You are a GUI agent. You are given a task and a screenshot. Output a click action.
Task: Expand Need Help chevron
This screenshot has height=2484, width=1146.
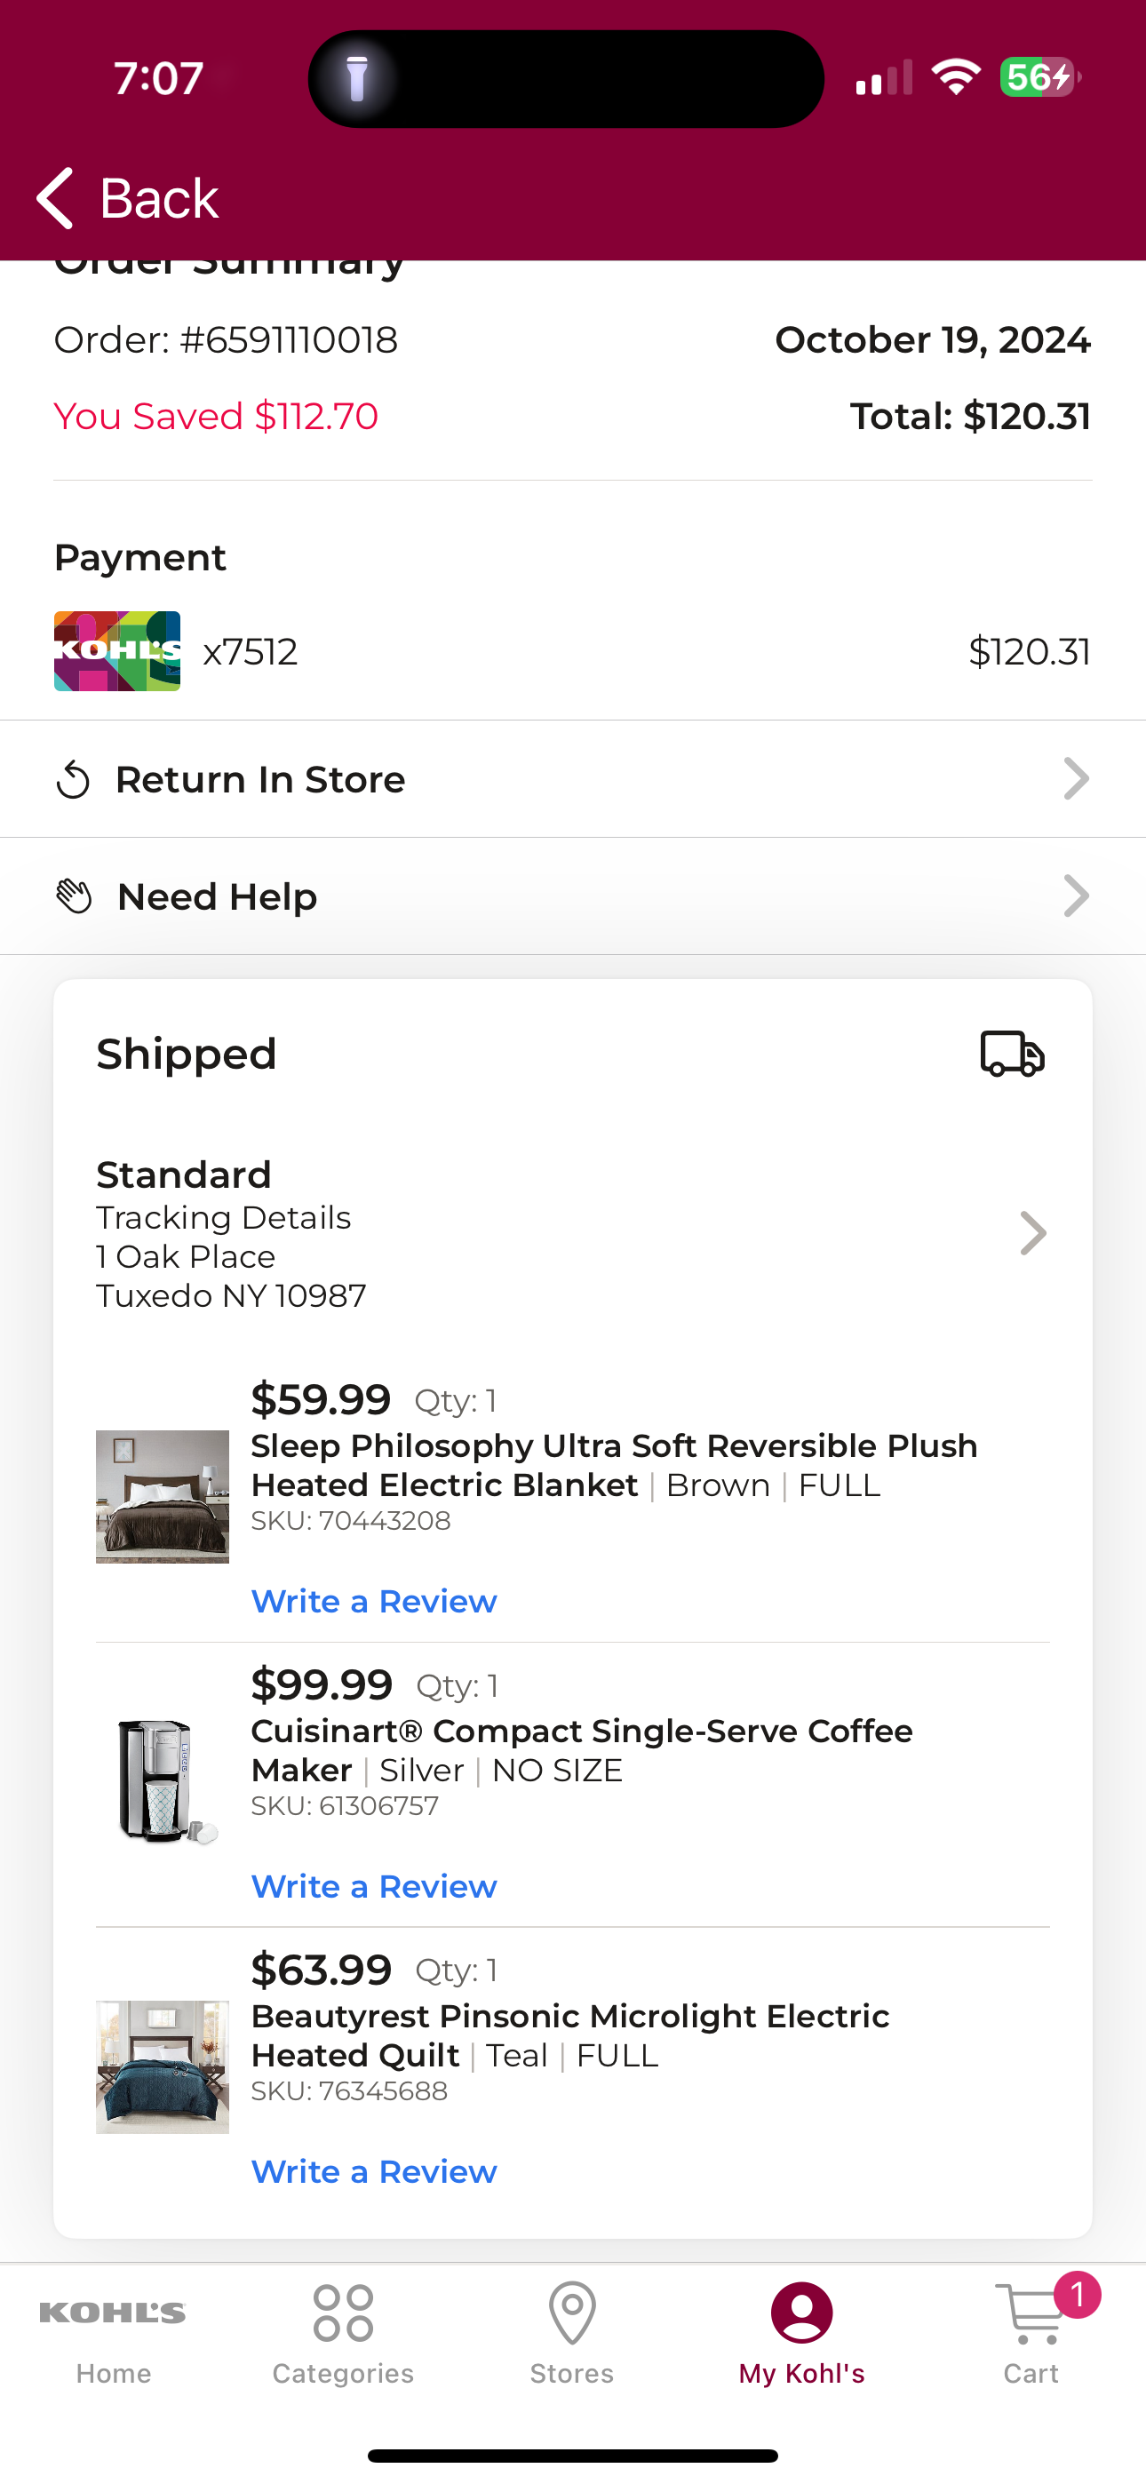tap(1076, 896)
